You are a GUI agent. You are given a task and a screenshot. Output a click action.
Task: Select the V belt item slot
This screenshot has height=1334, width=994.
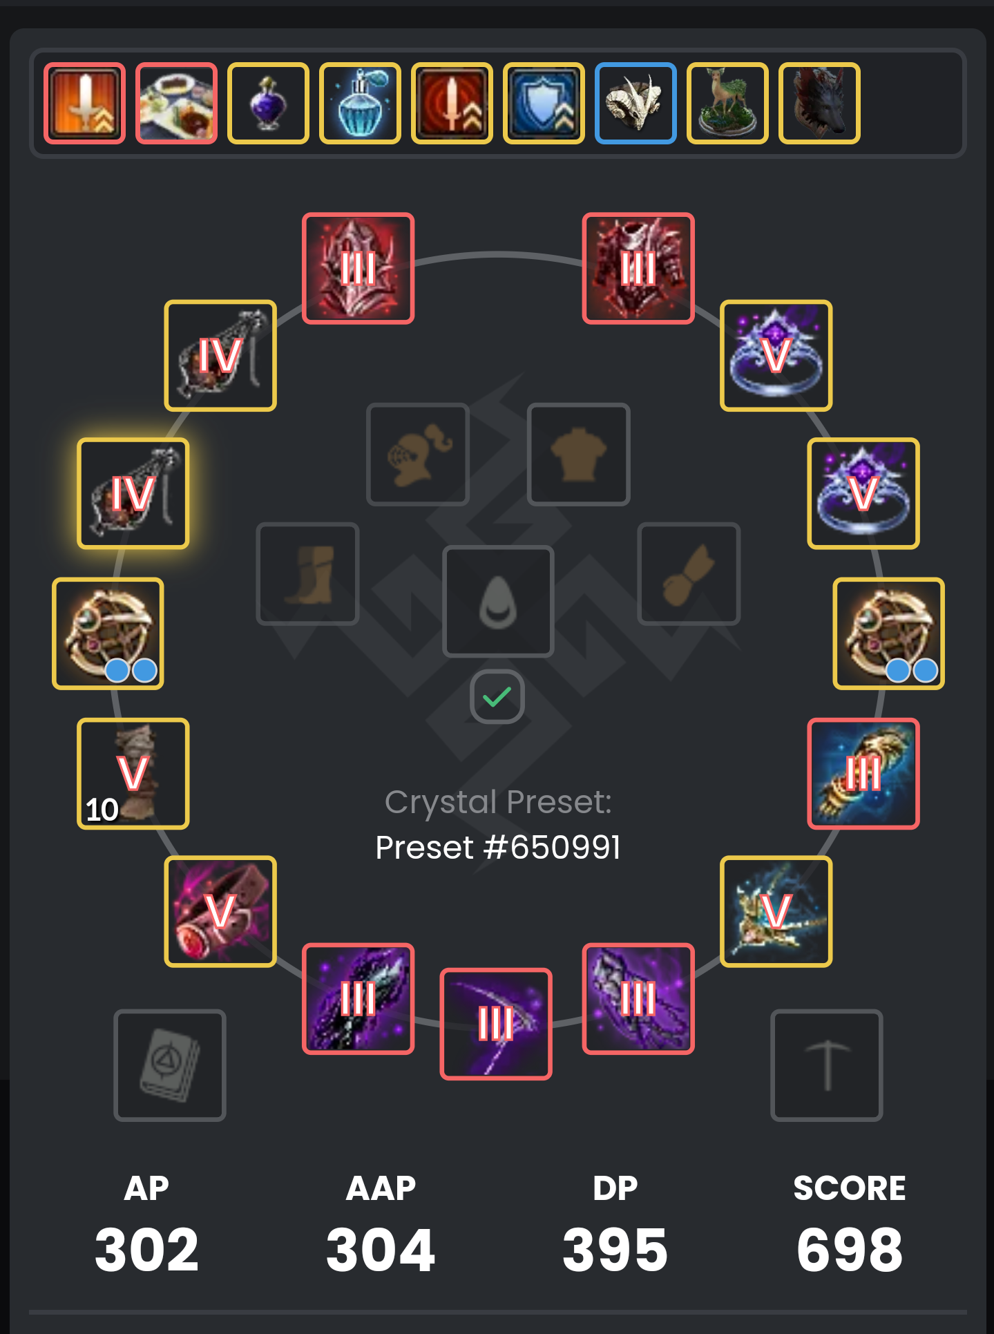(220, 911)
